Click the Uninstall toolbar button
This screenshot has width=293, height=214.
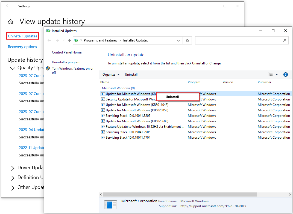click(x=131, y=75)
